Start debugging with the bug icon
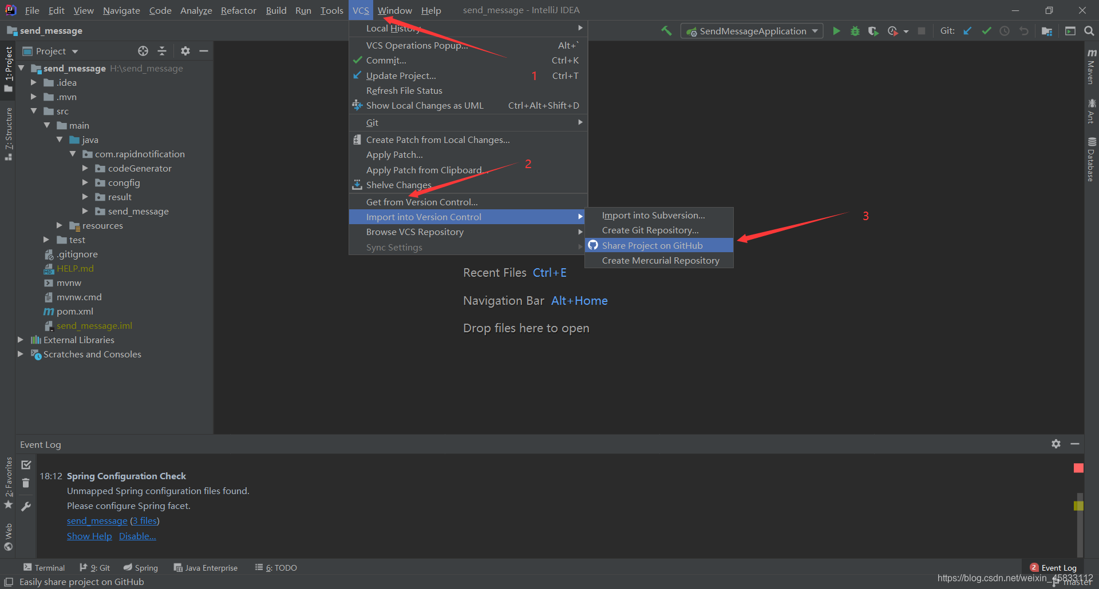Image resolution: width=1099 pixels, height=589 pixels. pos(855,31)
